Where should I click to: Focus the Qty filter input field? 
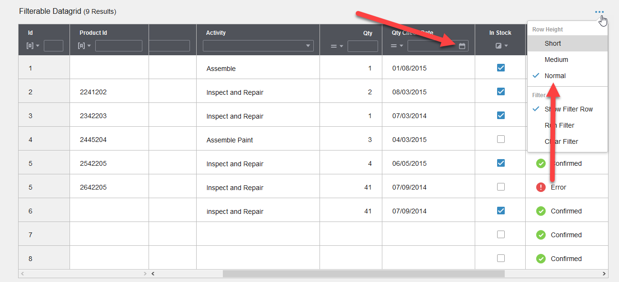pyautogui.click(x=363, y=46)
